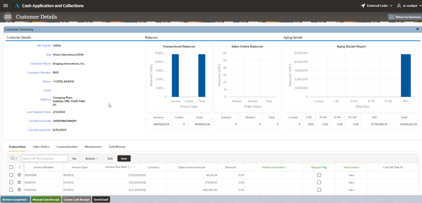
Task: Open the magnifier search options in the grid toolbar
Action: click(x=13, y=158)
